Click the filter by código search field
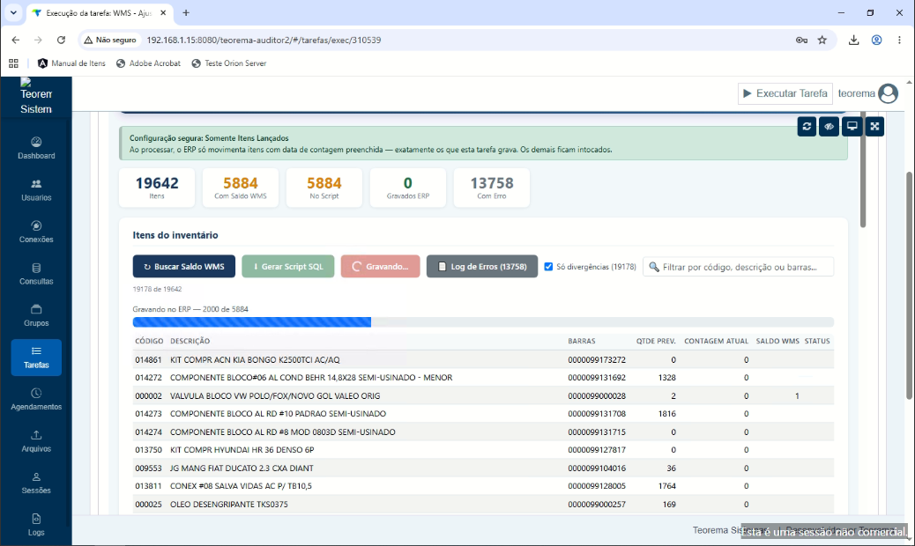Screen dimensions: 915x546 [x=738, y=267]
